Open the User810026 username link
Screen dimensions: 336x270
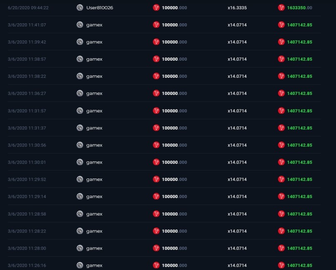tap(100, 8)
